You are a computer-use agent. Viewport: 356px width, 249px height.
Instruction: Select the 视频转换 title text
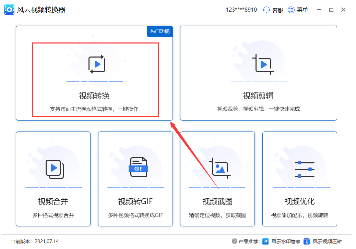(94, 95)
